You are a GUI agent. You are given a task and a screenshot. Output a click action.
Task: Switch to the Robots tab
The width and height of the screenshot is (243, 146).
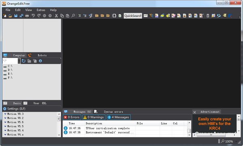[x=42, y=56]
